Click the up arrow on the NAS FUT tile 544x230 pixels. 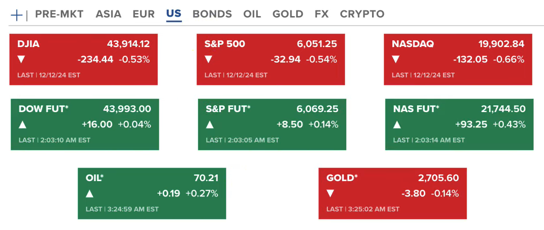tap(397, 124)
